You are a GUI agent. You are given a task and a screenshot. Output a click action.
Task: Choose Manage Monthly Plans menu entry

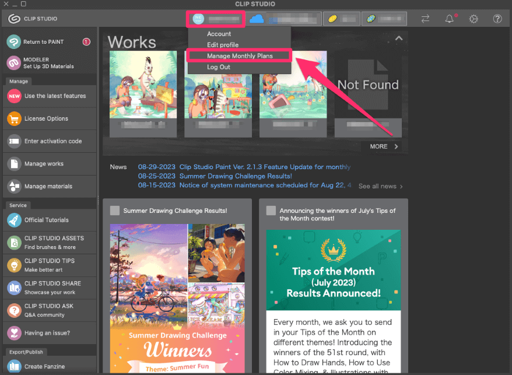coord(239,56)
